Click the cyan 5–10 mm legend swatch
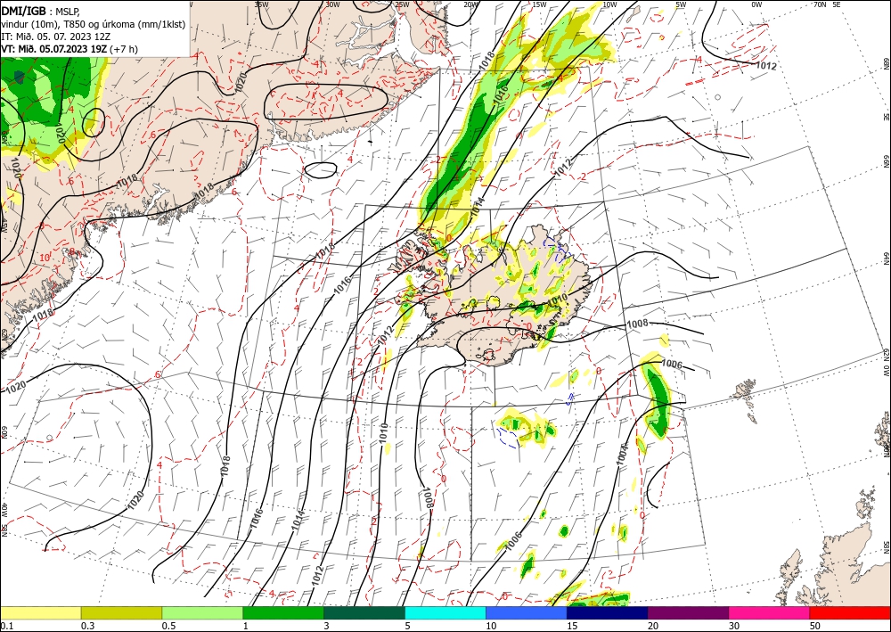The width and height of the screenshot is (891, 632). [x=445, y=612]
